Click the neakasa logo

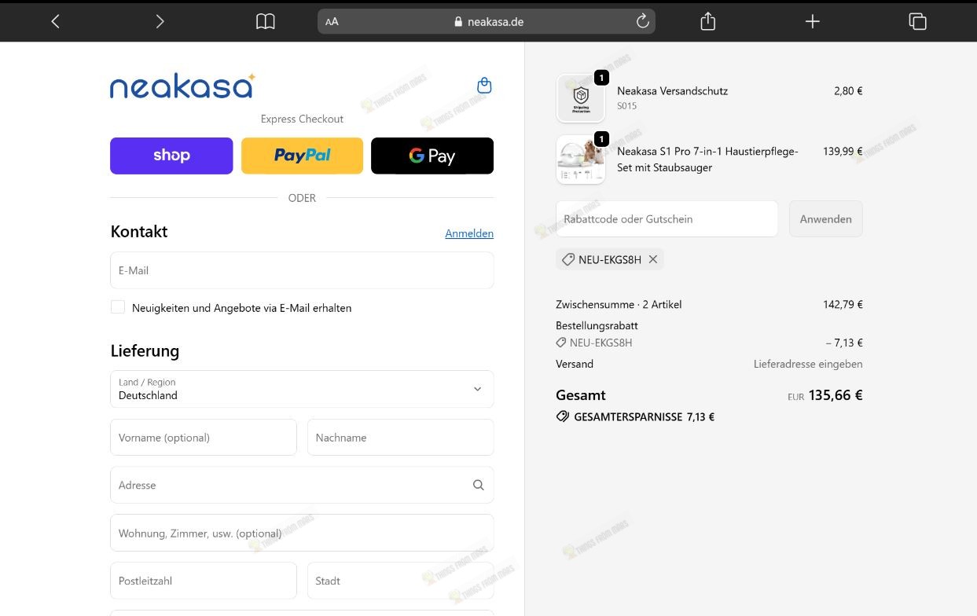[182, 86]
